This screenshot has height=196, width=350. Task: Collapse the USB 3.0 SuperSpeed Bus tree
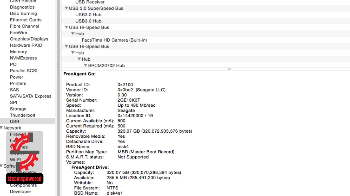(66, 8)
